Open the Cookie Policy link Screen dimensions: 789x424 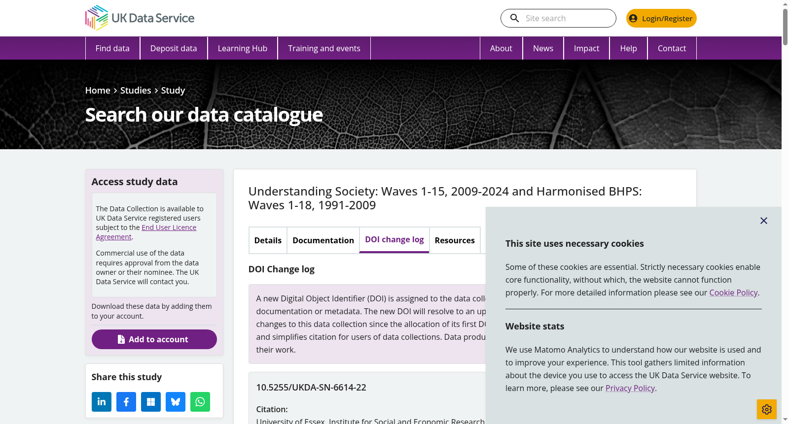coord(733,293)
